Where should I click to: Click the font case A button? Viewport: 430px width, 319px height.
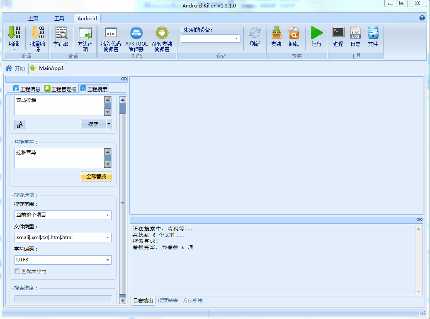pyautogui.click(x=20, y=125)
